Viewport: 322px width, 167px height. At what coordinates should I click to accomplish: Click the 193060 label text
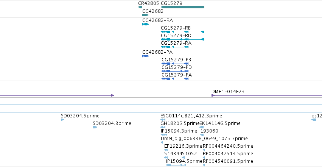[x=209, y=131]
